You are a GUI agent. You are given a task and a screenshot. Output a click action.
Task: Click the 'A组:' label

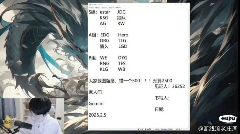pos(93,35)
